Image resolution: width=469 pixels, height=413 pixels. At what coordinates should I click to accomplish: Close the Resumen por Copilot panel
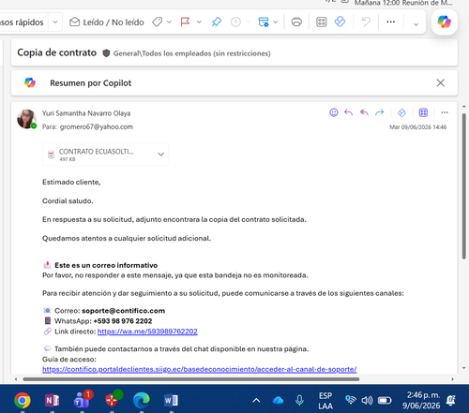(x=441, y=82)
